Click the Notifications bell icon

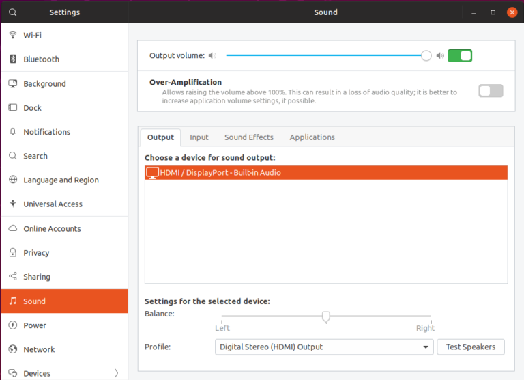coord(13,132)
